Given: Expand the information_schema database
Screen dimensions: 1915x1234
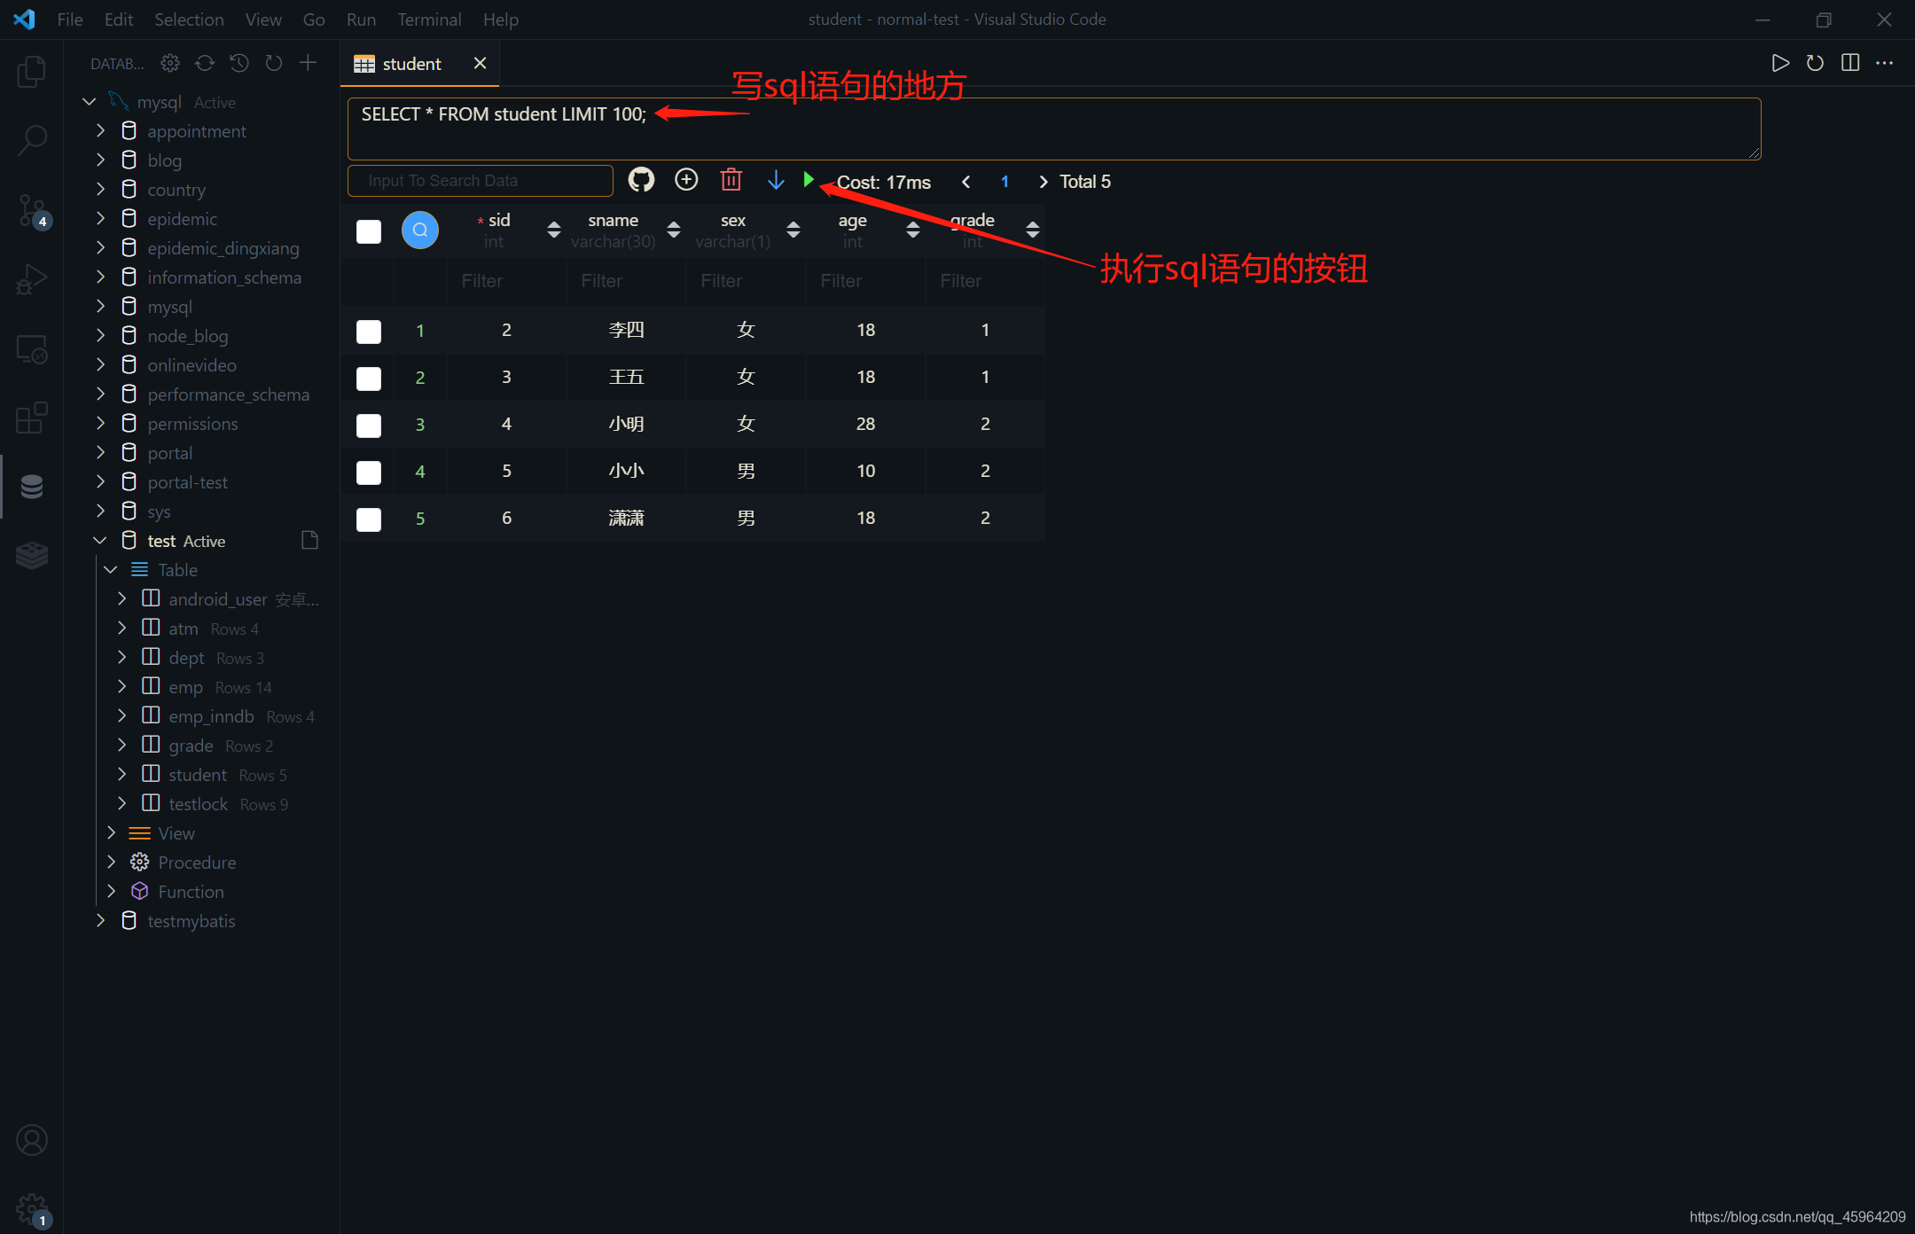Looking at the screenshot, I should click(x=100, y=277).
